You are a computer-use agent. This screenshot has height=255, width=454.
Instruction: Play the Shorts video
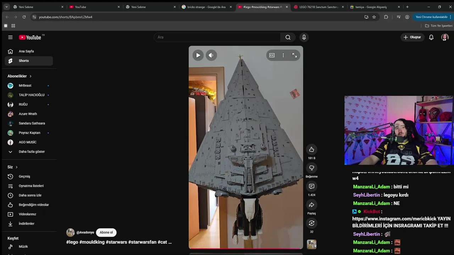pos(198,55)
